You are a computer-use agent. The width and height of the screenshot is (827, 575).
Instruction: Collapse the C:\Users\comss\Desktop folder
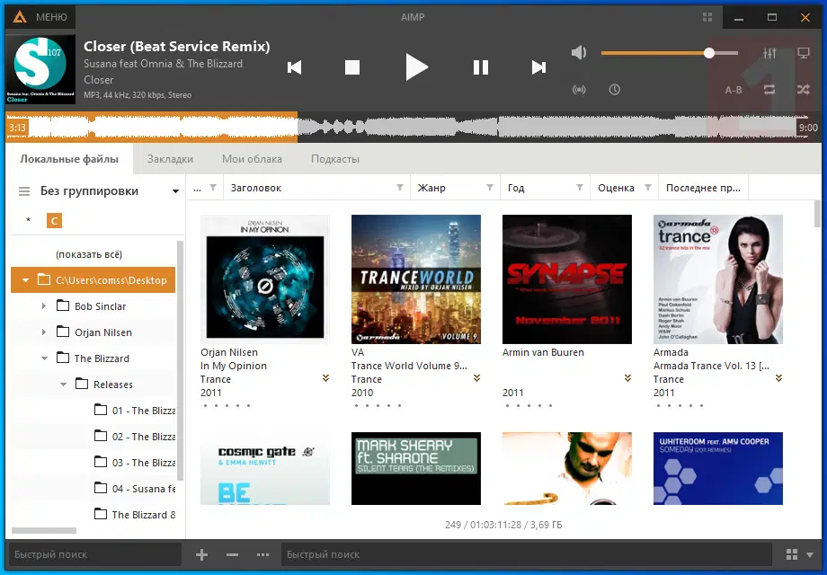pyautogui.click(x=25, y=280)
